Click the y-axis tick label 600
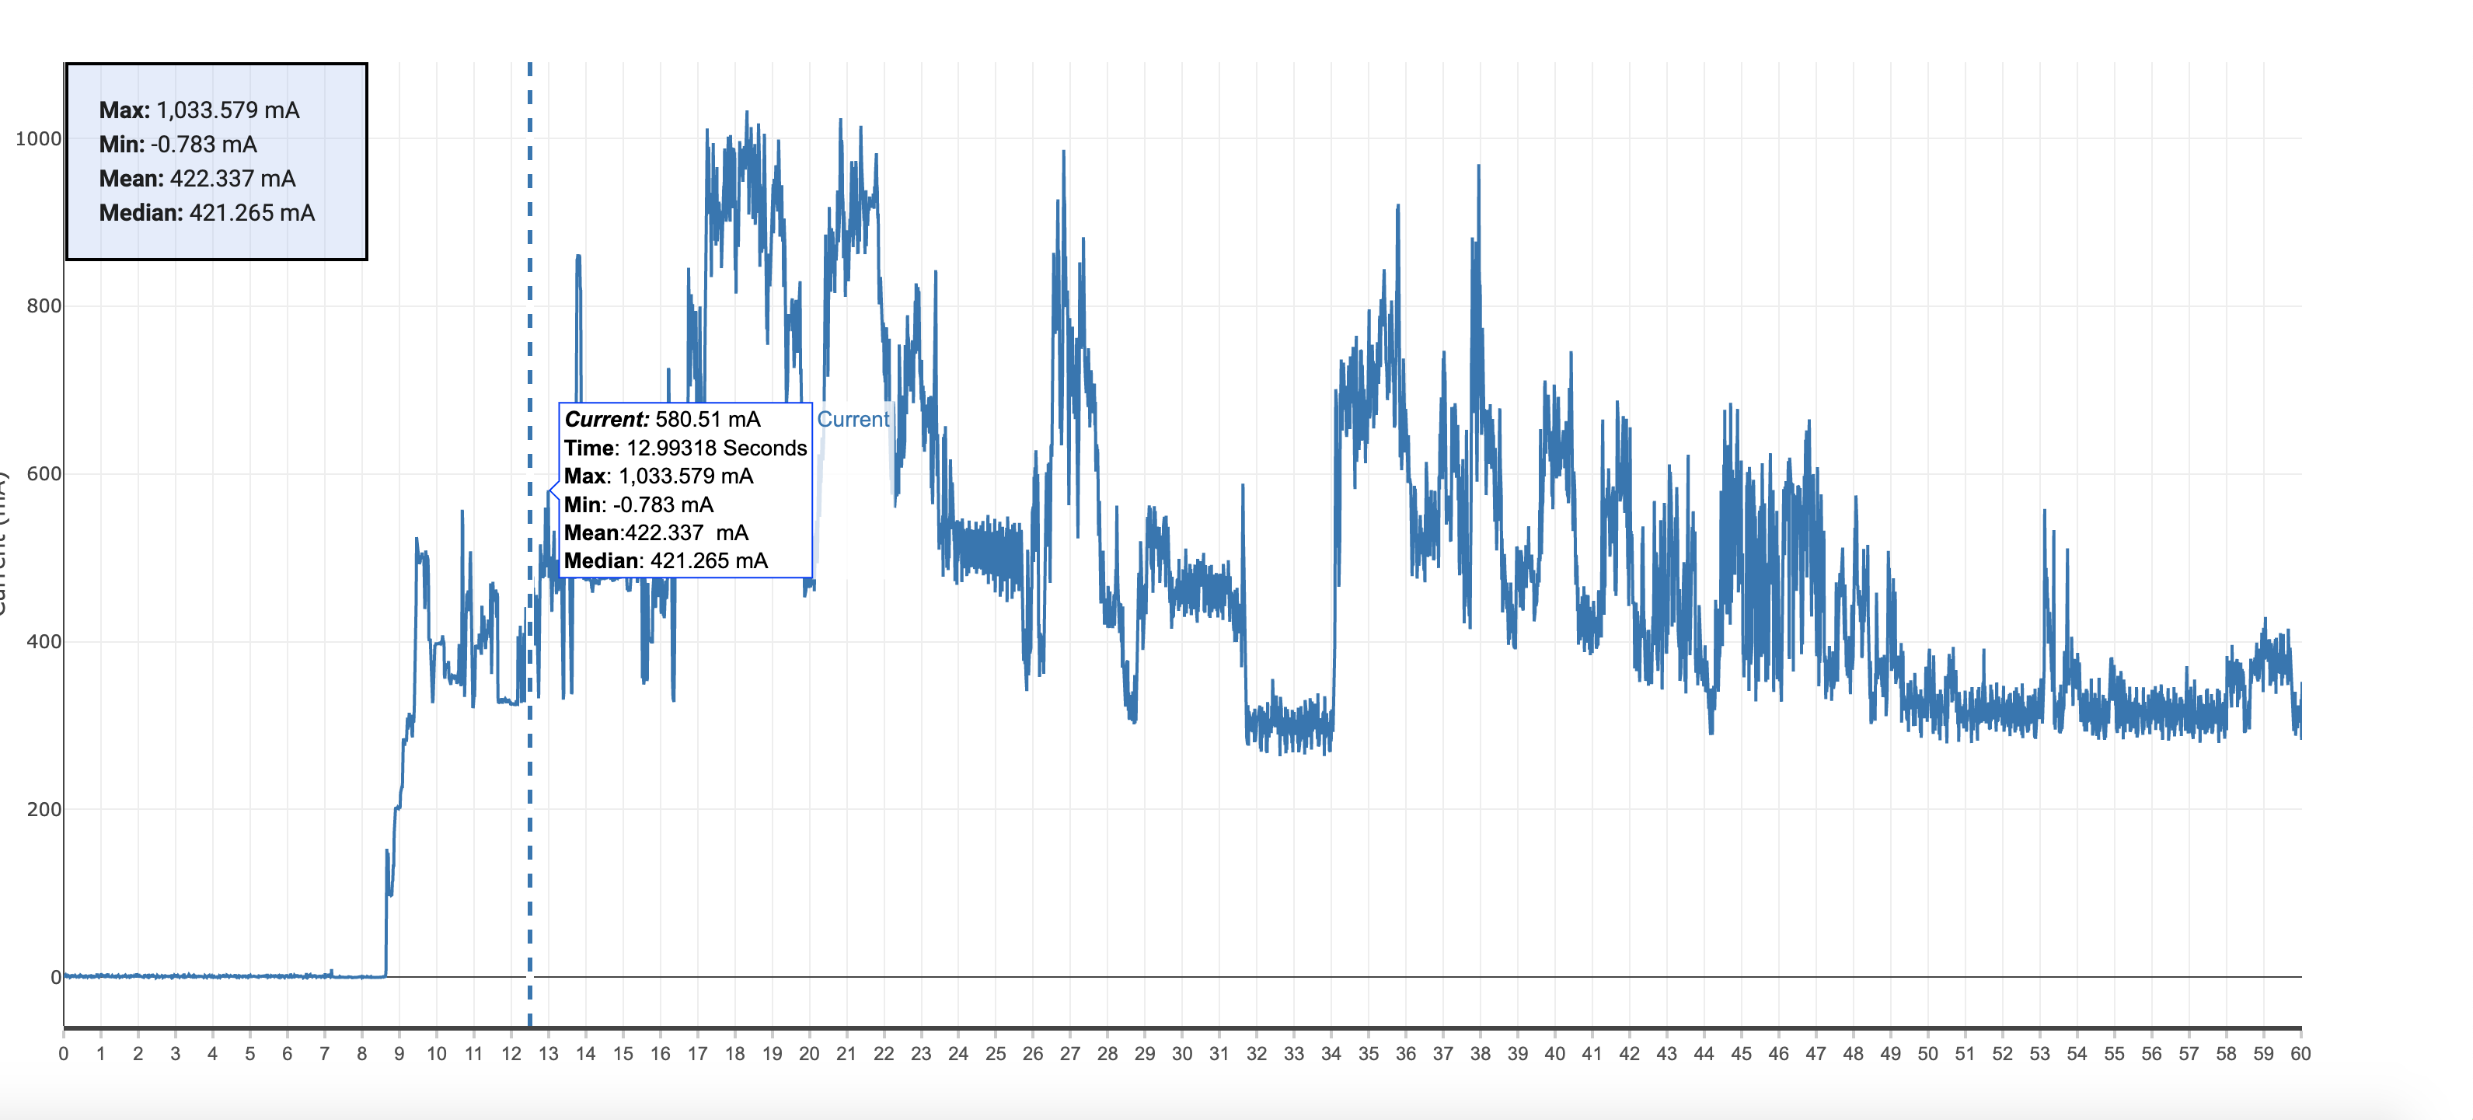The width and height of the screenshot is (2473, 1120). pos(44,474)
